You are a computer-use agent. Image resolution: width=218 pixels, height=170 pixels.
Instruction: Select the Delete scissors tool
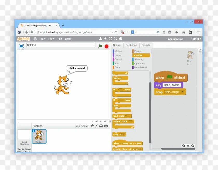[x=106, y=39]
